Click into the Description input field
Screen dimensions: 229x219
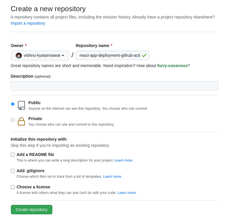pyautogui.click(x=114, y=86)
